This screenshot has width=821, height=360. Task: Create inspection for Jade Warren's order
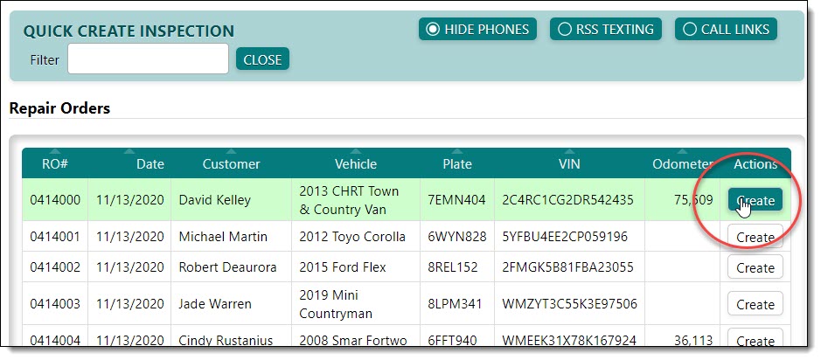click(755, 304)
